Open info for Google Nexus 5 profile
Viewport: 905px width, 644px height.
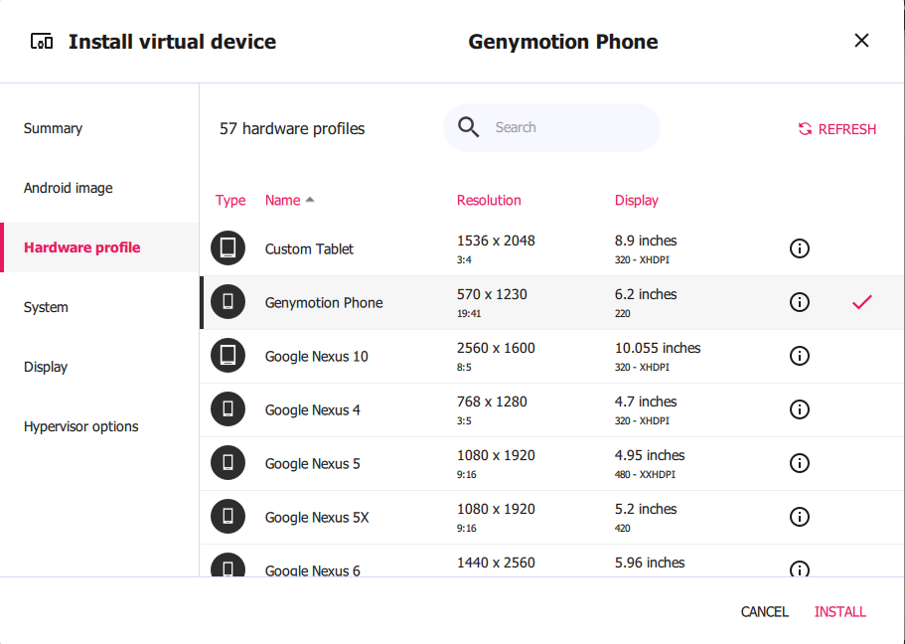click(800, 463)
